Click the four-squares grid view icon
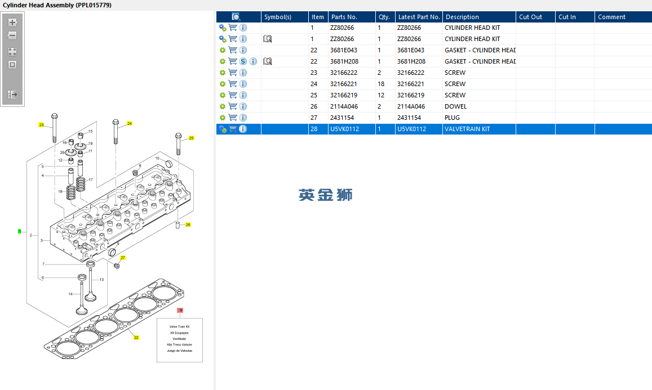 [x=12, y=52]
